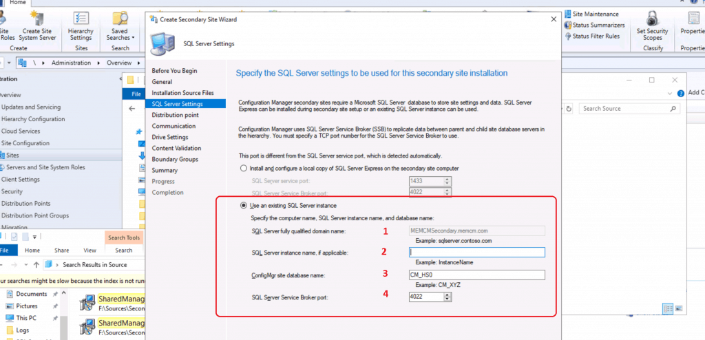Switch to the Home ribbon tab
Viewport: 705px width, 340px height.
pyautogui.click(x=17, y=3)
